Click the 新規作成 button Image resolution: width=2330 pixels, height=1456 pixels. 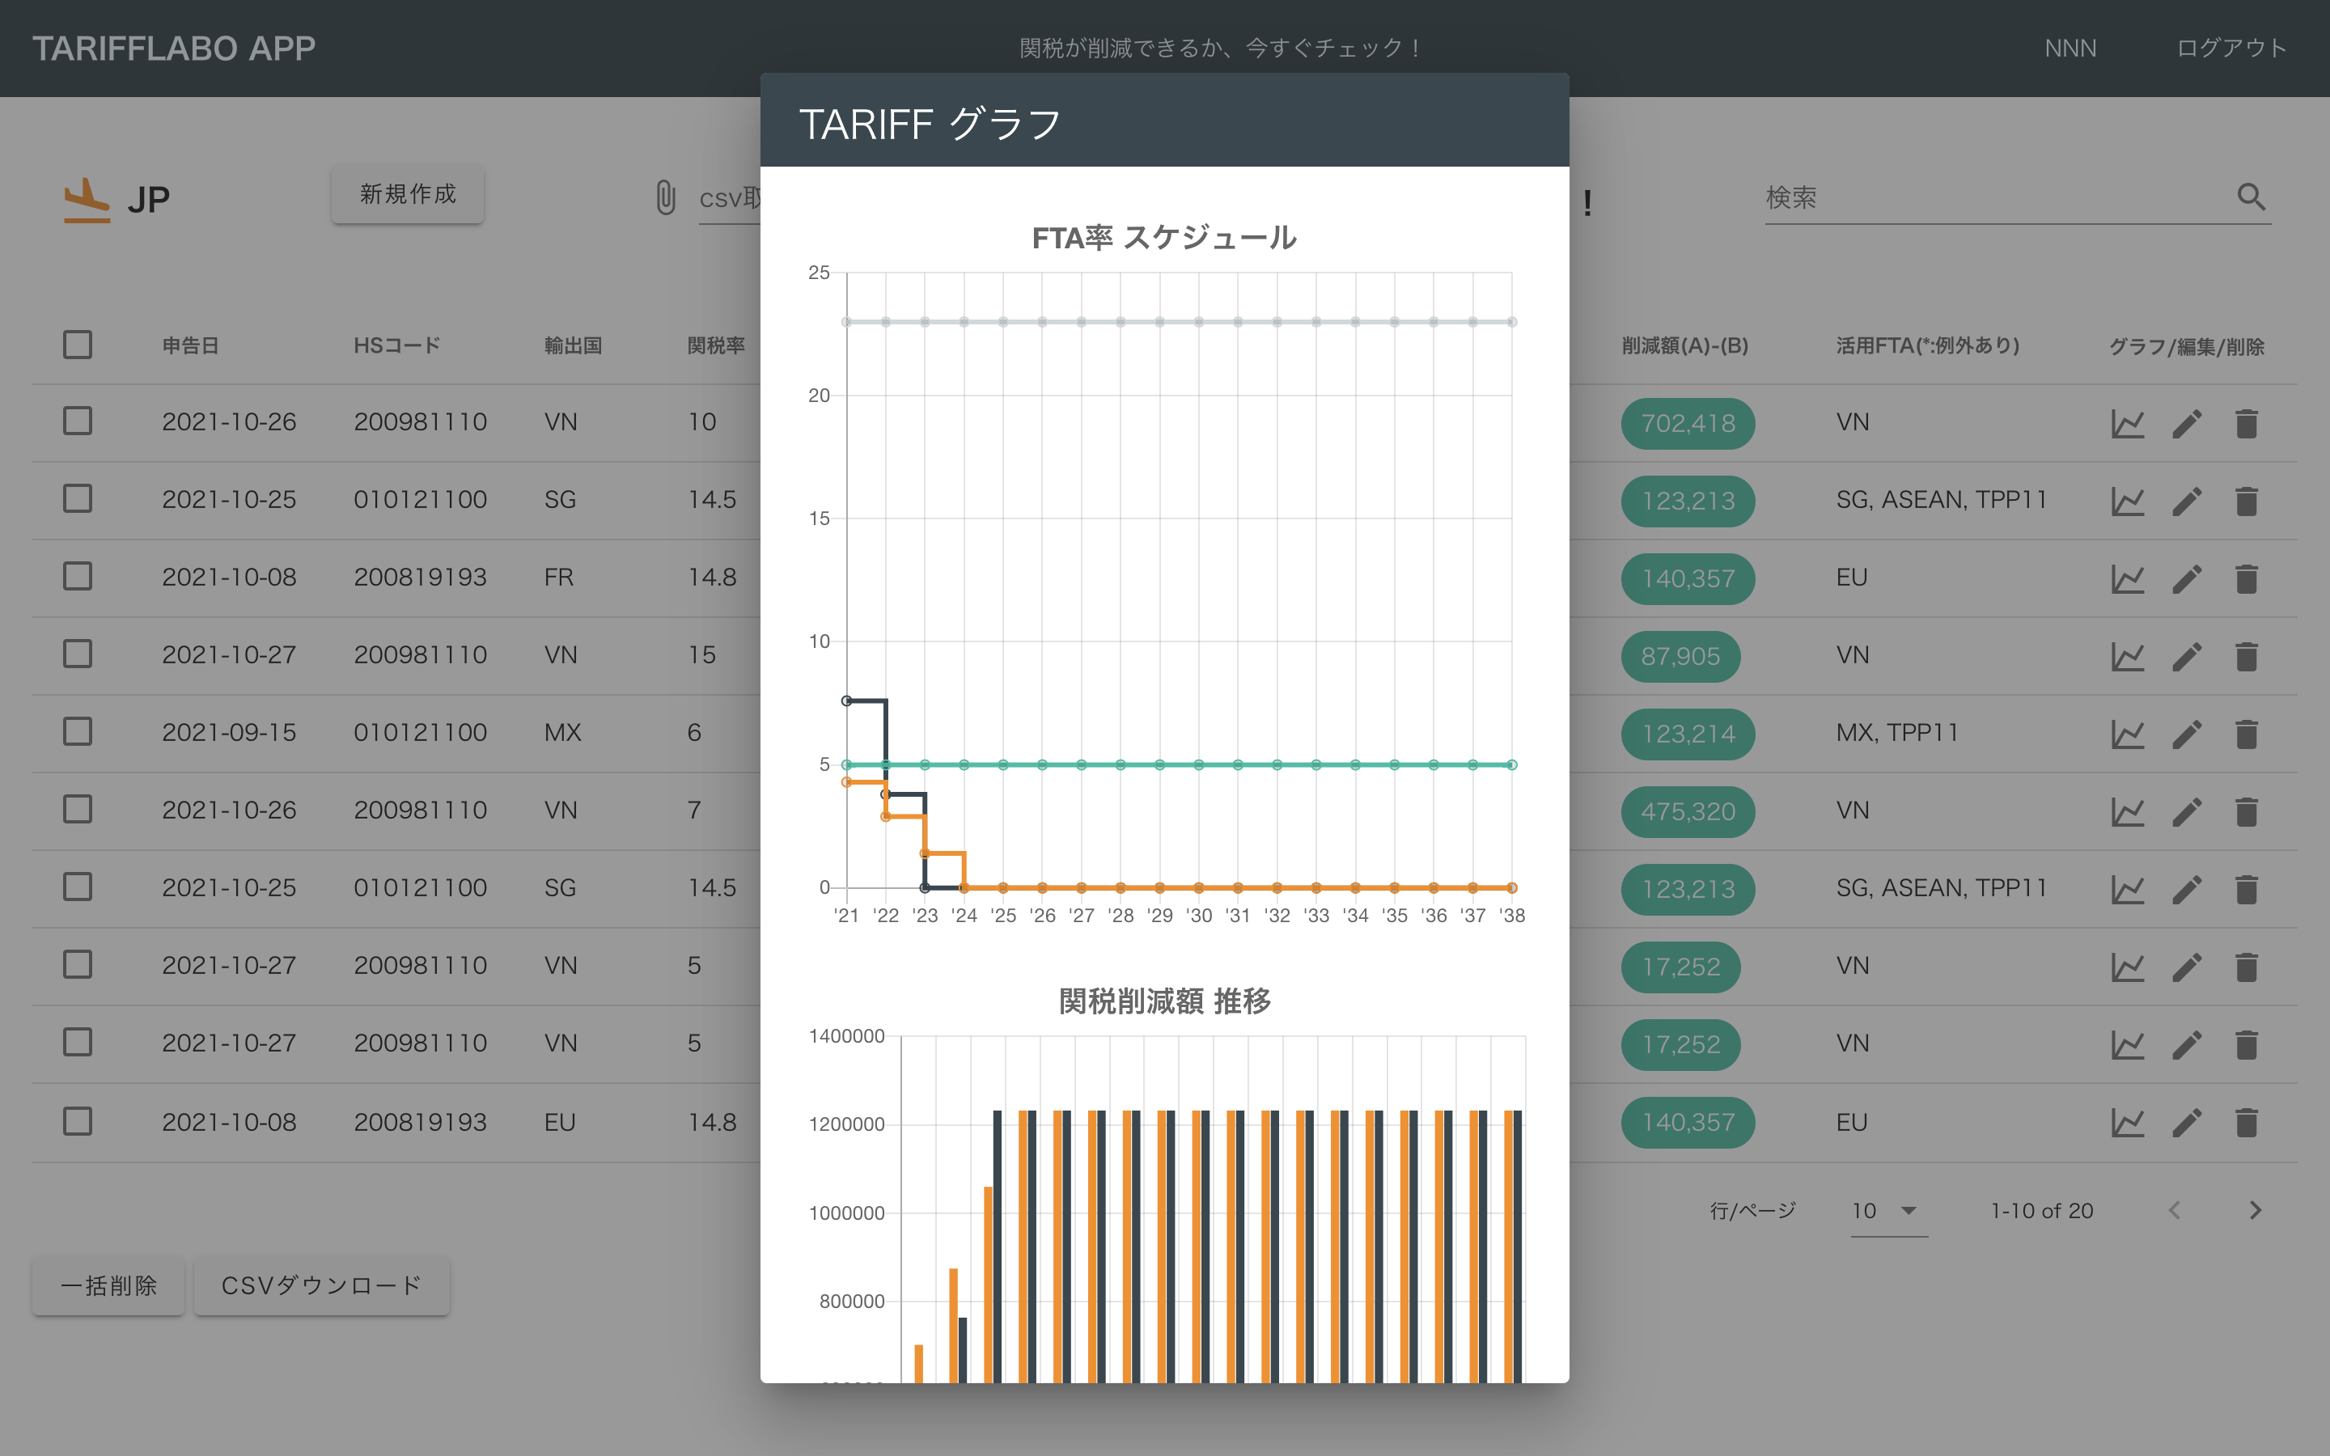pyautogui.click(x=407, y=194)
